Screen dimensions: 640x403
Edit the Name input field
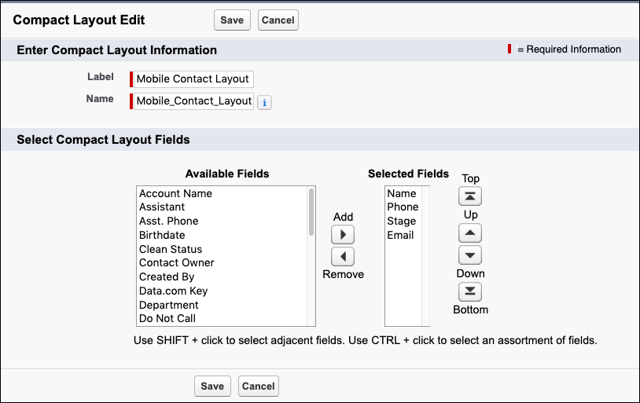point(193,101)
